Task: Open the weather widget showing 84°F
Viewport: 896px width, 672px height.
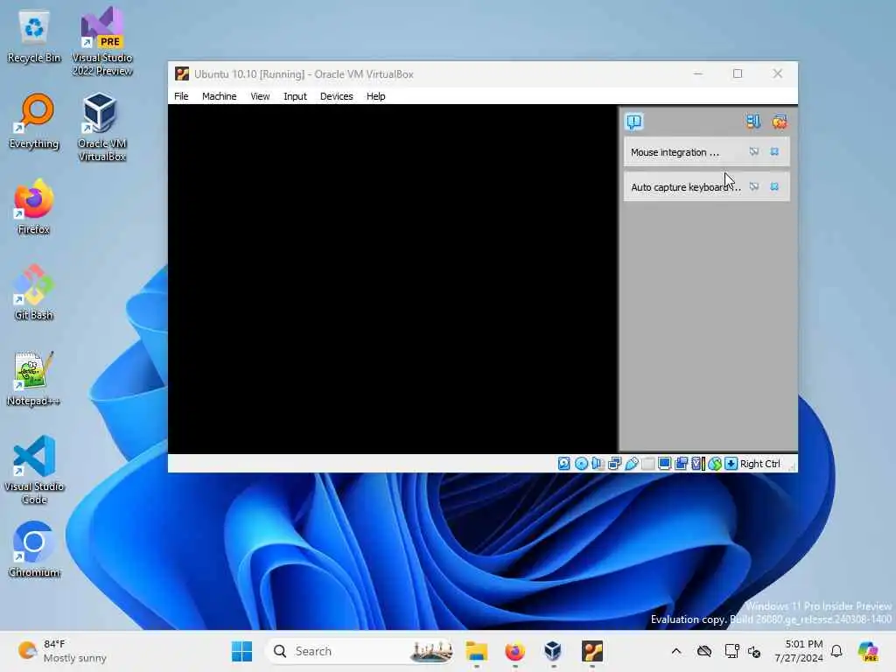Action: coord(61,651)
